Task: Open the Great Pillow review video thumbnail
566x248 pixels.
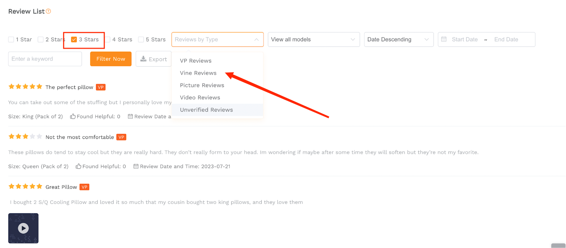Action: pos(23,228)
